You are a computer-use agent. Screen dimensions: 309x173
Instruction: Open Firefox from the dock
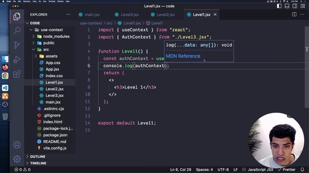[x=5, y=67]
